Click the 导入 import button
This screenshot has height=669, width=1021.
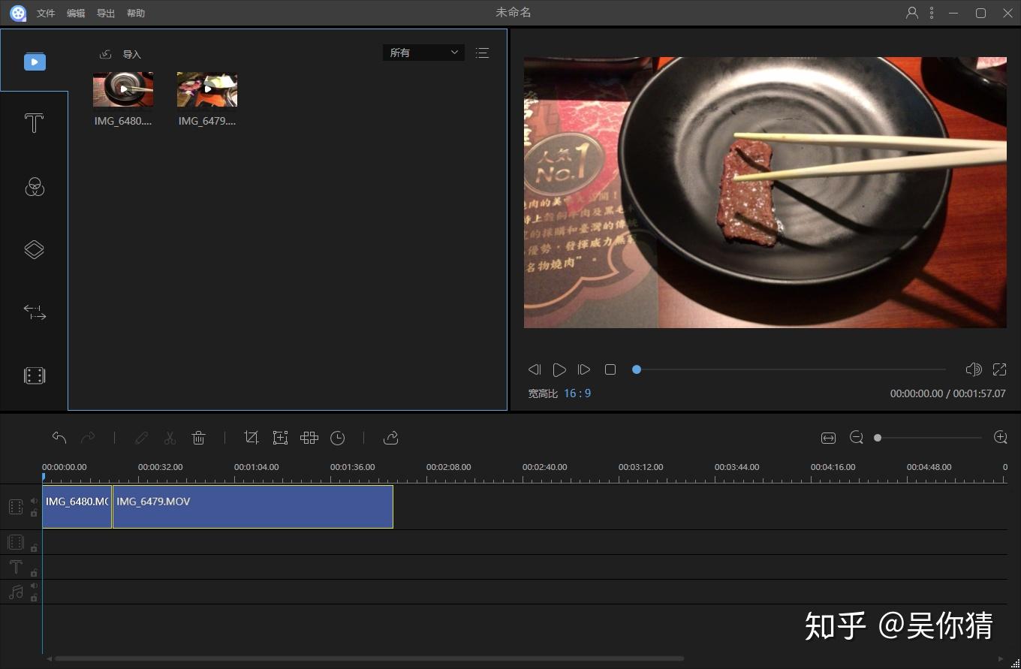(x=121, y=54)
